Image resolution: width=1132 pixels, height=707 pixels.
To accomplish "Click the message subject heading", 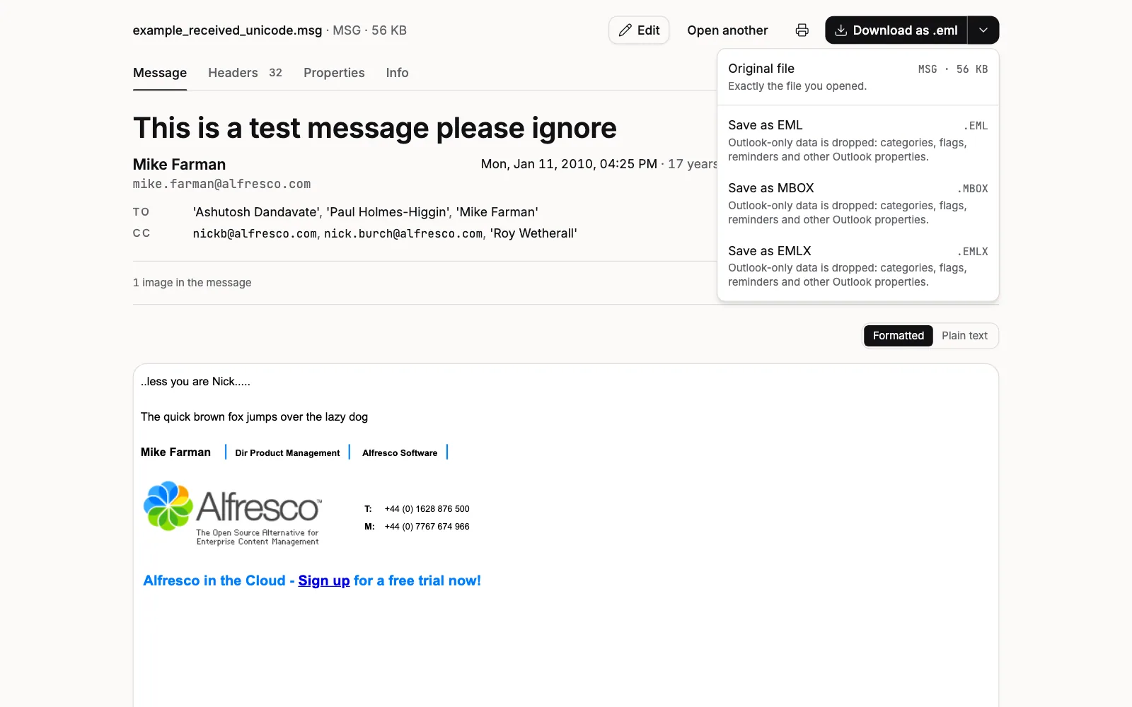I will pos(375,128).
